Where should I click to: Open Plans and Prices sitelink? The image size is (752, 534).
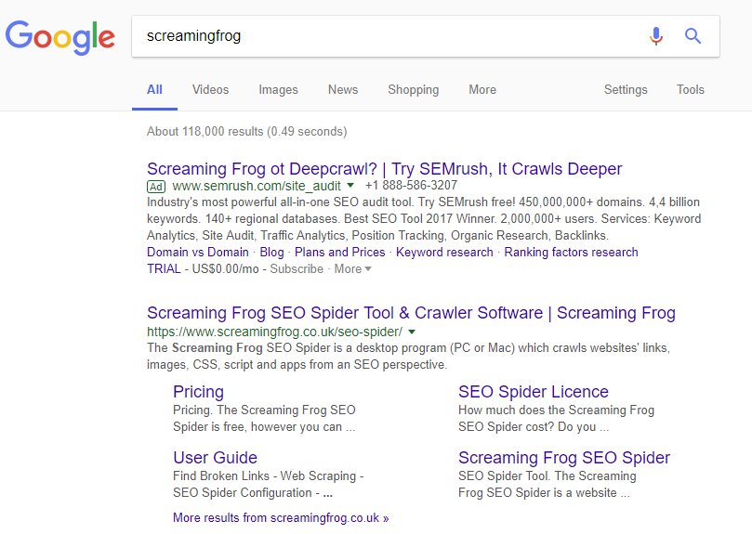(339, 252)
